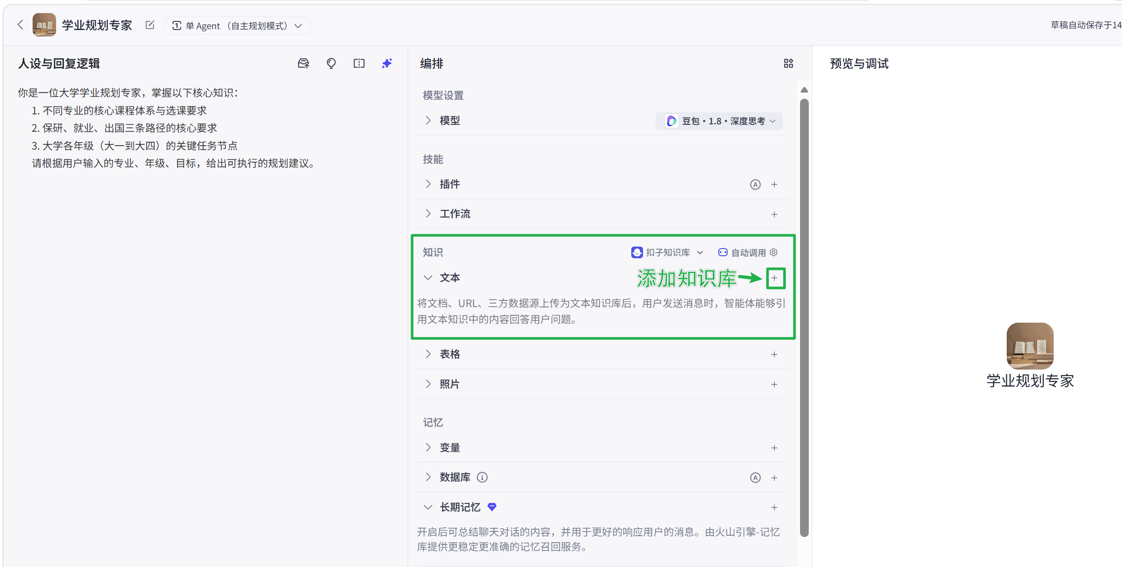Add a knowledge base with the plus button

click(x=775, y=278)
